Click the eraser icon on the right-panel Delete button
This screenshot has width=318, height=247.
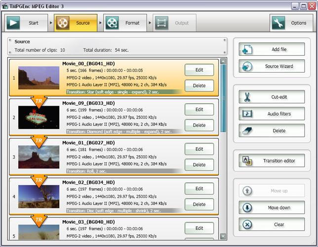click(x=247, y=131)
